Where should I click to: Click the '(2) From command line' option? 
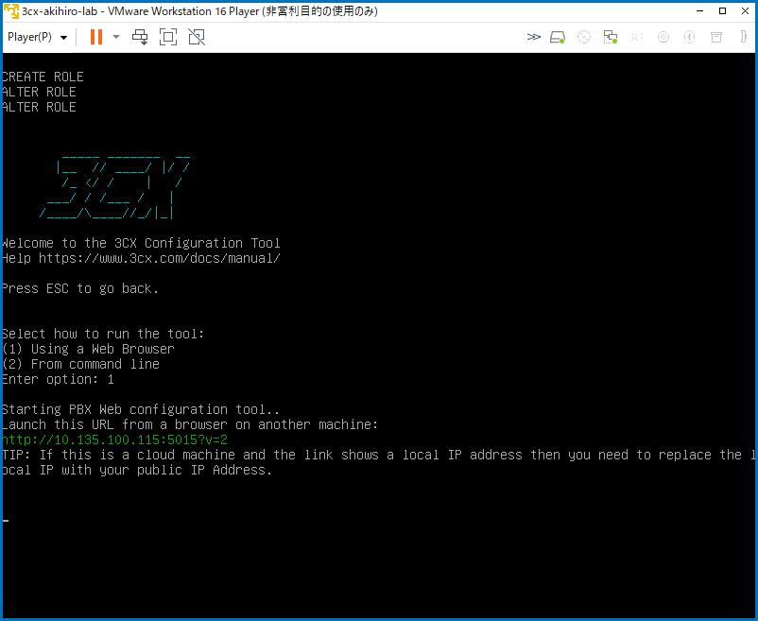pos(80,364)
